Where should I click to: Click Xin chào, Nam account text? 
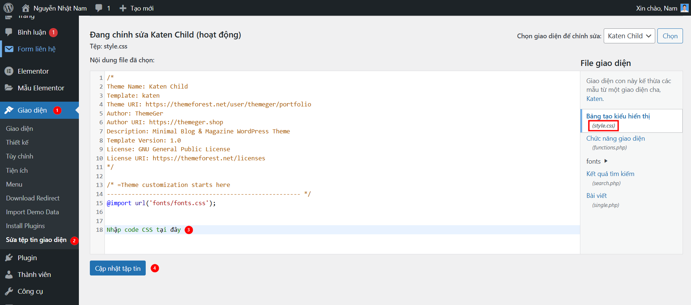pyautogui.click(x=657, y=8)
